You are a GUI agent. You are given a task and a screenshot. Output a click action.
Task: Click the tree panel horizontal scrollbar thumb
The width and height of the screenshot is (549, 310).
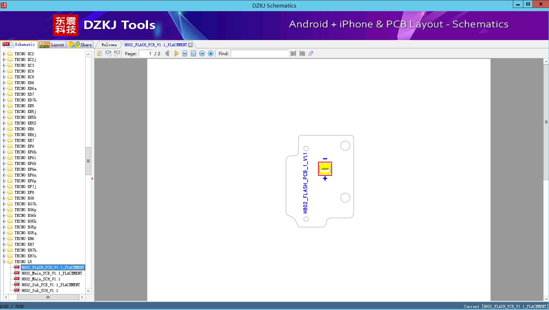pyautogui.click(x=48, y=297)
